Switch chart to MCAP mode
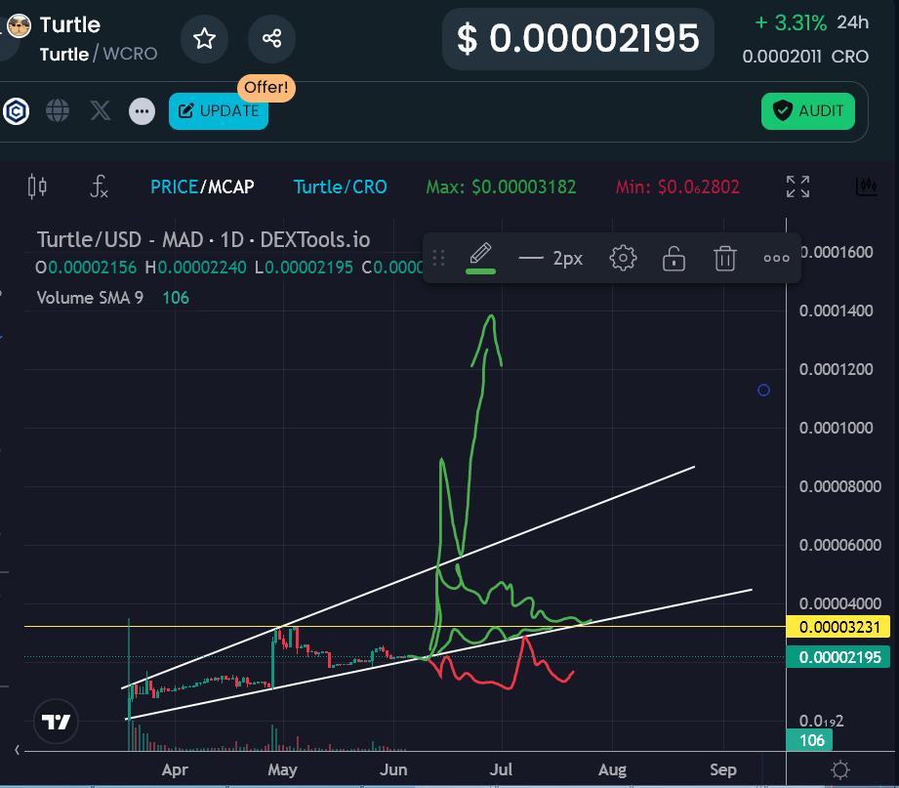899x788 pixels. [x=231, y=187]
